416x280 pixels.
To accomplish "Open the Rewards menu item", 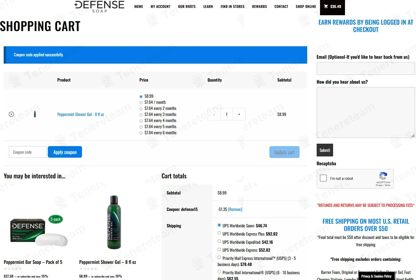I will point(259,6).
